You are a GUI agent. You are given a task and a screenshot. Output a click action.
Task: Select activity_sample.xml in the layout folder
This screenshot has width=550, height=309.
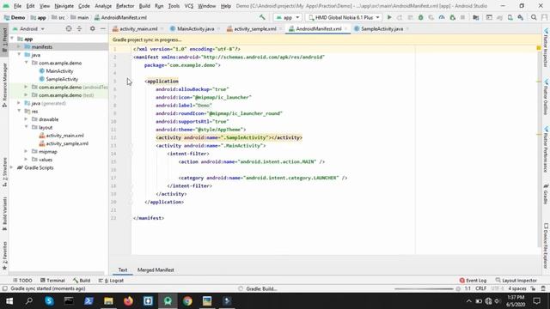(64, 143)
